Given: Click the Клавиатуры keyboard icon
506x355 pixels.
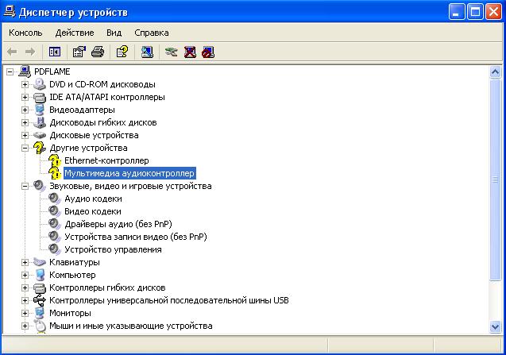Looking at the screenshot, I should 40,262.
